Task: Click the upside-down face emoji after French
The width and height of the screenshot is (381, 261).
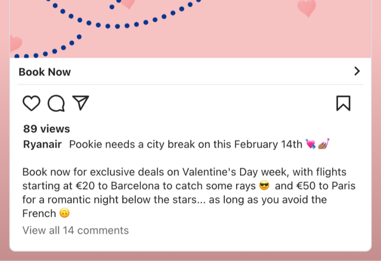Action: 64,214
